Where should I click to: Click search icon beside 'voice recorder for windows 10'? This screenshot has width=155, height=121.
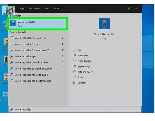tap(12, 50)
